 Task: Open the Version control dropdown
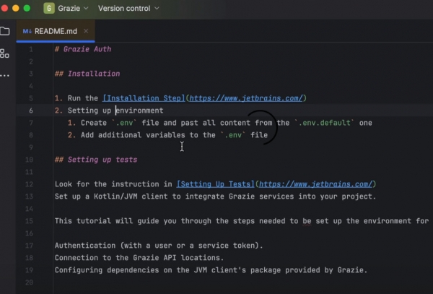[x=128, y=8]
